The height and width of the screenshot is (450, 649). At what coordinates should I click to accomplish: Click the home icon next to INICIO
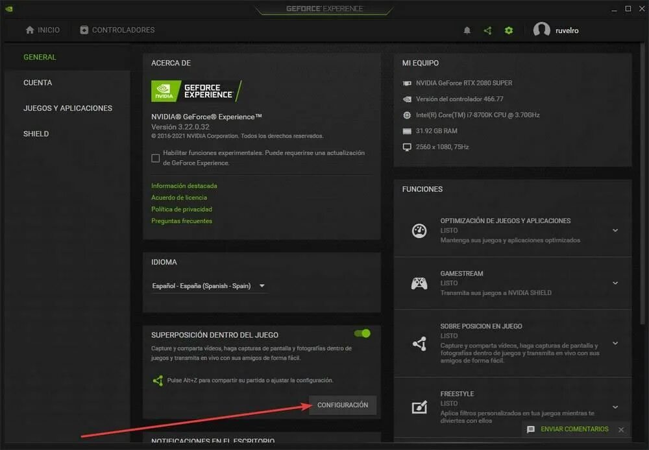[30, 30]
